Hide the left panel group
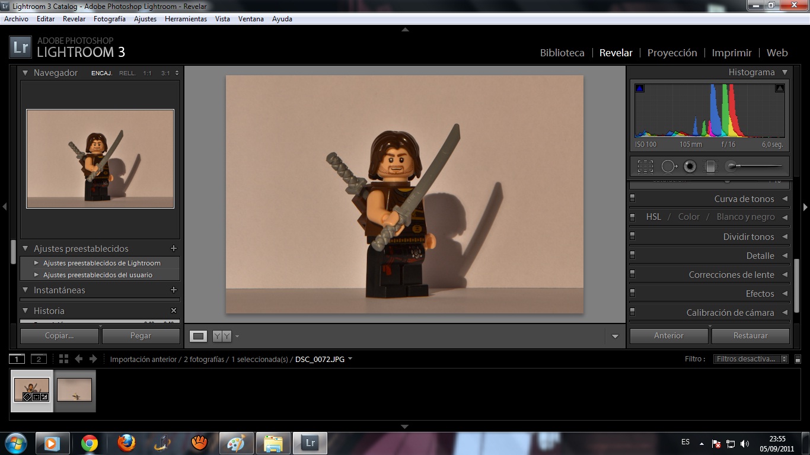The width and height of the screenshot is (810, 455). click(x=4, y=207)
